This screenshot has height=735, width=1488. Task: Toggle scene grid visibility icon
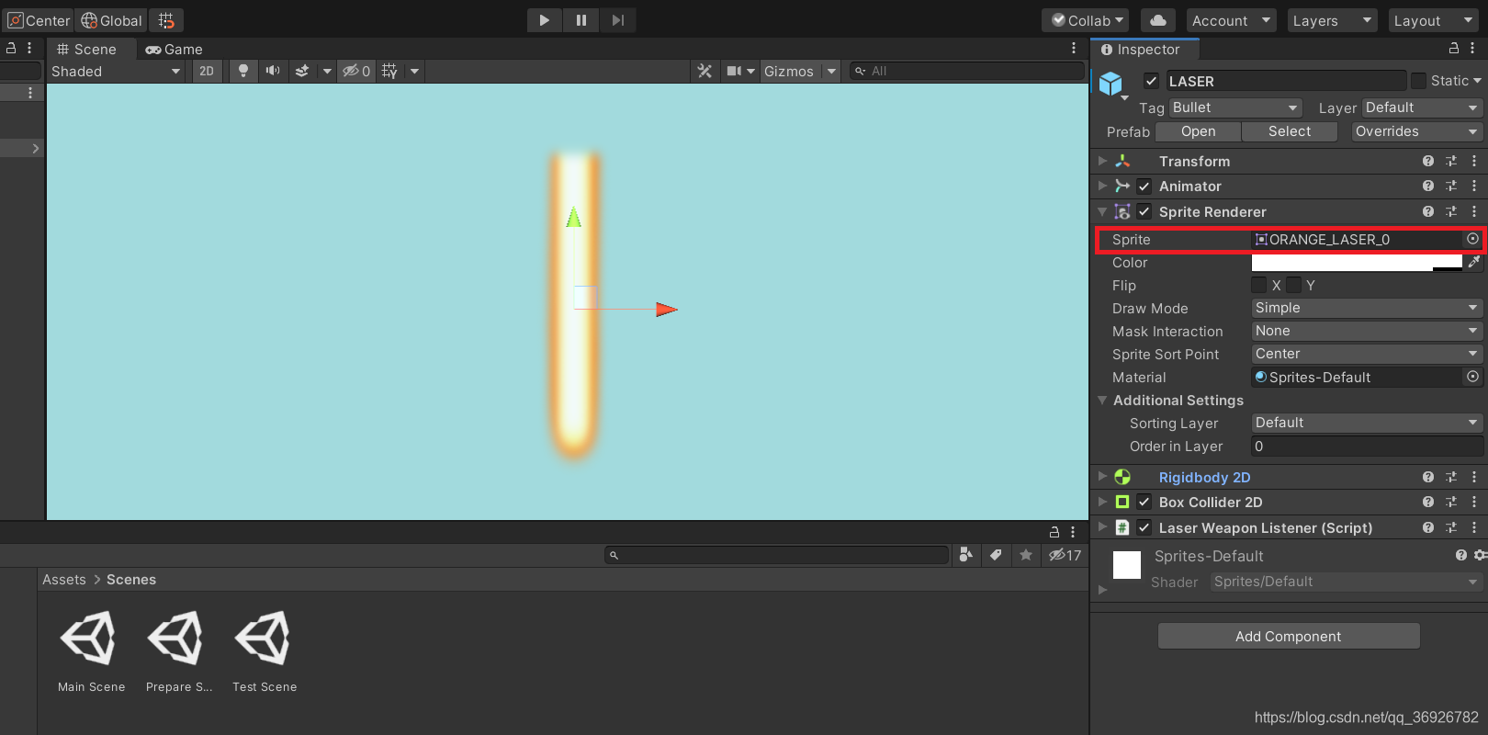click(x=389, y=71)
